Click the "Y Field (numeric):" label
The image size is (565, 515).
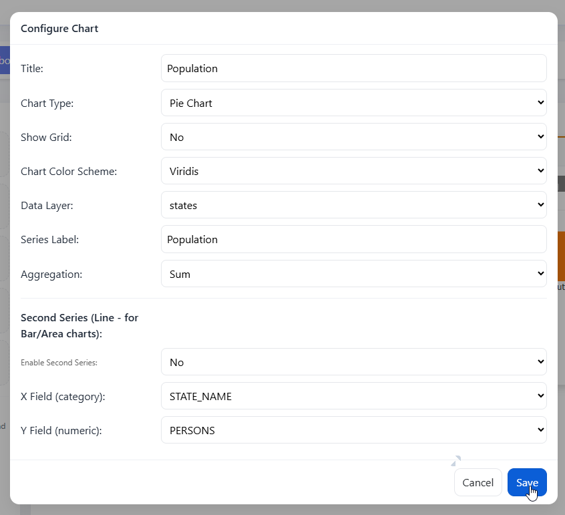[x=61, y=431]
